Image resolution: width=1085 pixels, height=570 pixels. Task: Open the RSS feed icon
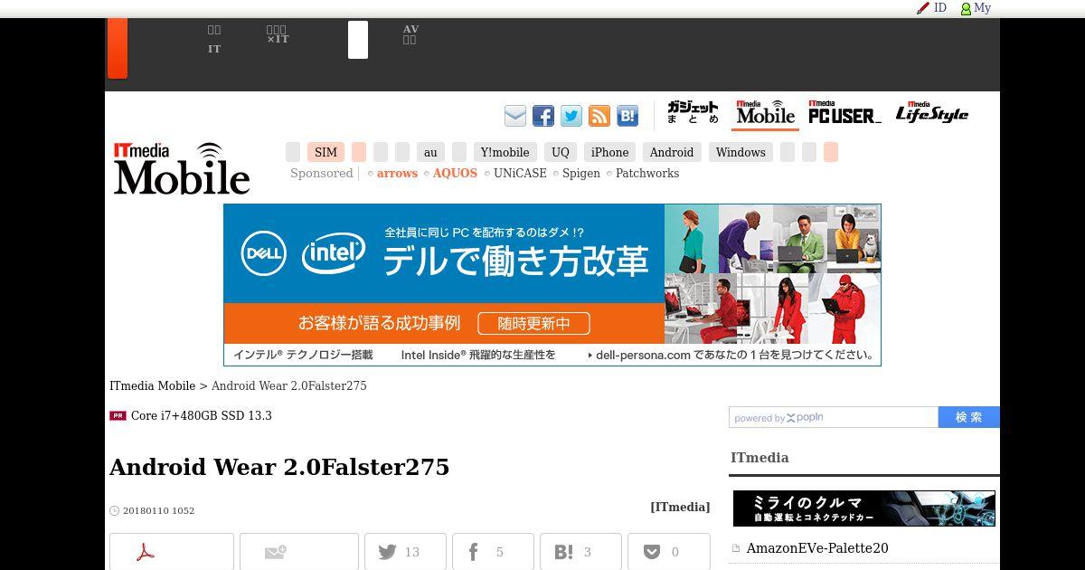click(599, 116)
